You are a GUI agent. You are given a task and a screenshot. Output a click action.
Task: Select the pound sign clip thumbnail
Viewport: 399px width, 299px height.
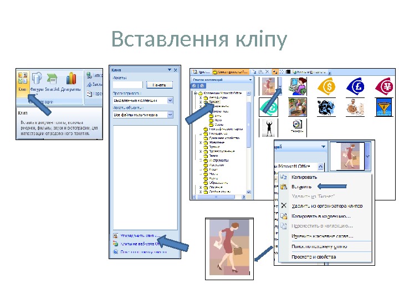(x=355, y=87)
